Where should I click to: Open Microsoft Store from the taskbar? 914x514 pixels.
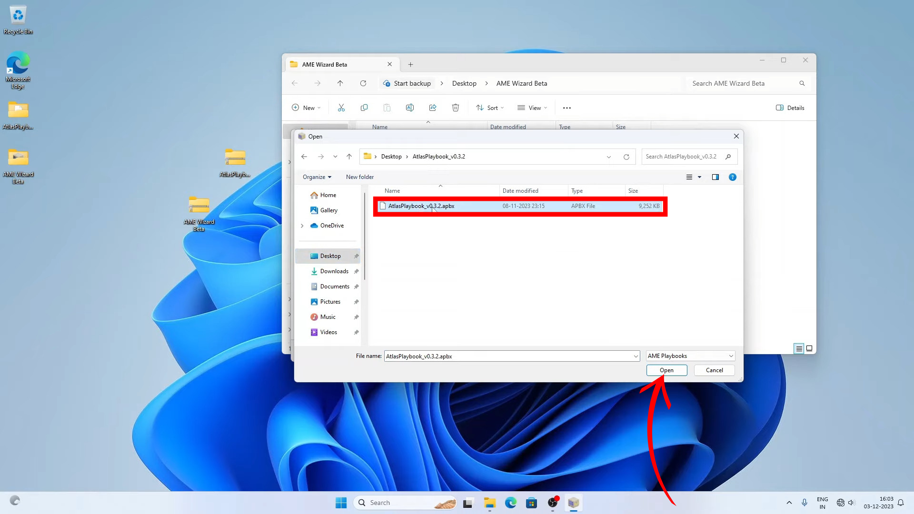[531, 503]
